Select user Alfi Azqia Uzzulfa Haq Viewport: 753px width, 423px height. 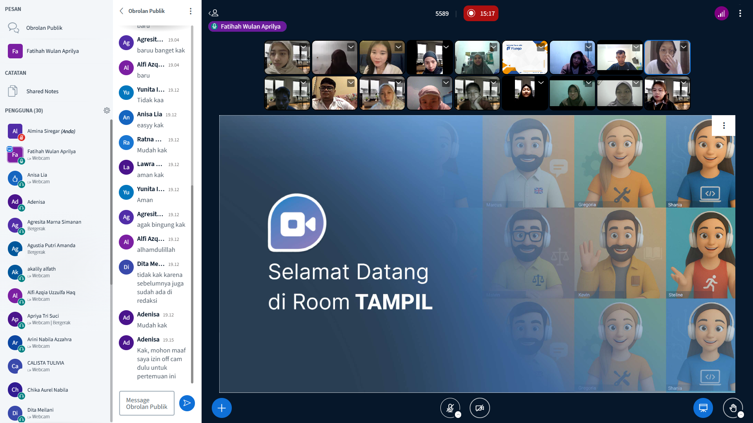[x=56, y=296]
